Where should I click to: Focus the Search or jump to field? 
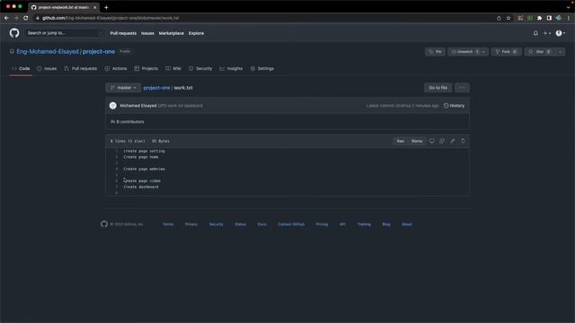(x=64, y=33)
